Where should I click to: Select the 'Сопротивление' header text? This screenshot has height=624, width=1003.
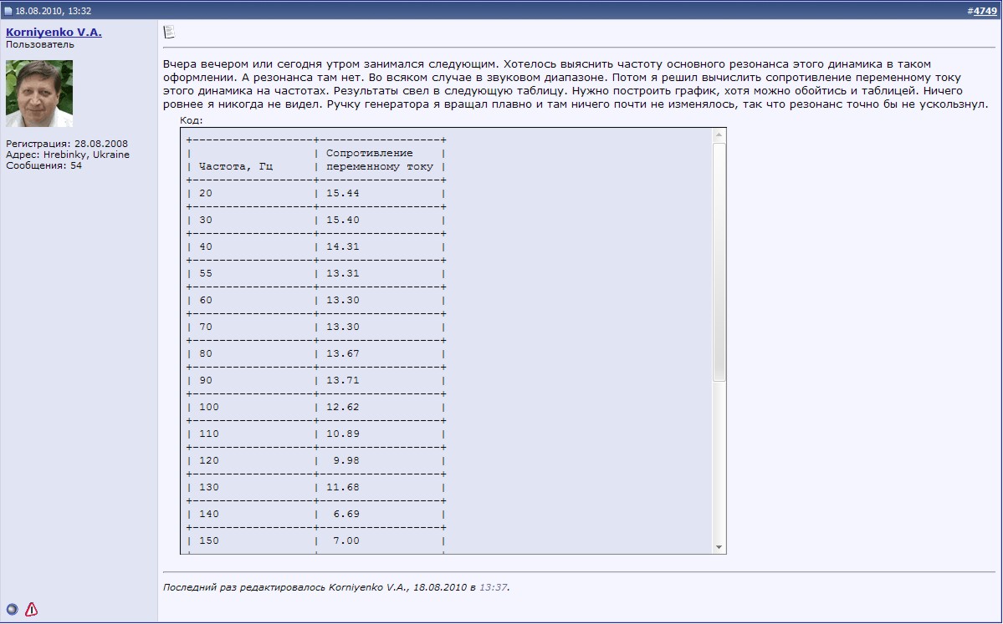[x=370, y=154]
